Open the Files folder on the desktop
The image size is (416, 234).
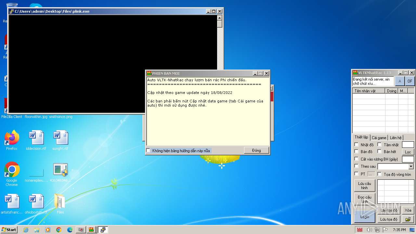coord(60,204)
